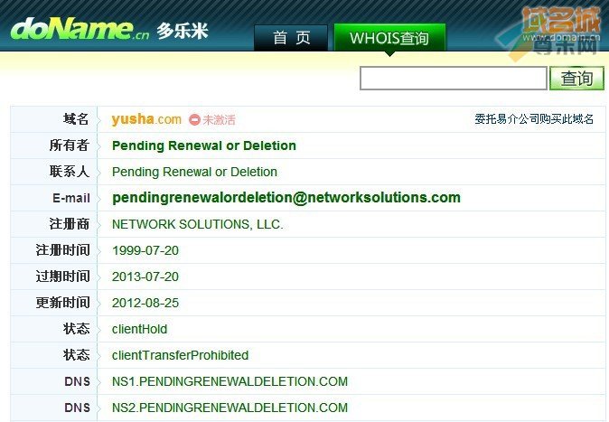Click the 多乐米 site name text
This screenshot has width=609, height=422.
tap(183, 31)
